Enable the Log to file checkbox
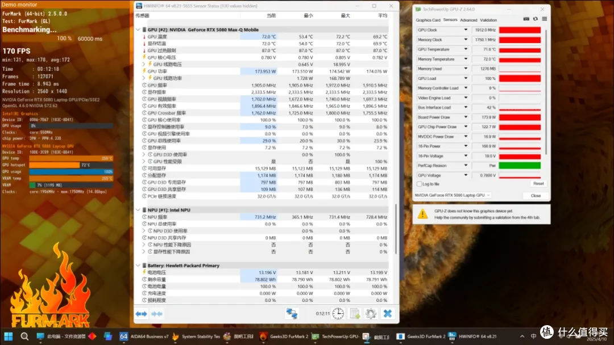Screen dimensions: 614x345 pyautogui.click(x=420, y=184)
